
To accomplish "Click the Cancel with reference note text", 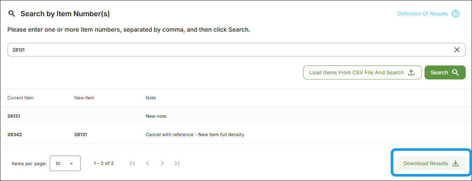I will pyautogui.click(x=195, y=135).
